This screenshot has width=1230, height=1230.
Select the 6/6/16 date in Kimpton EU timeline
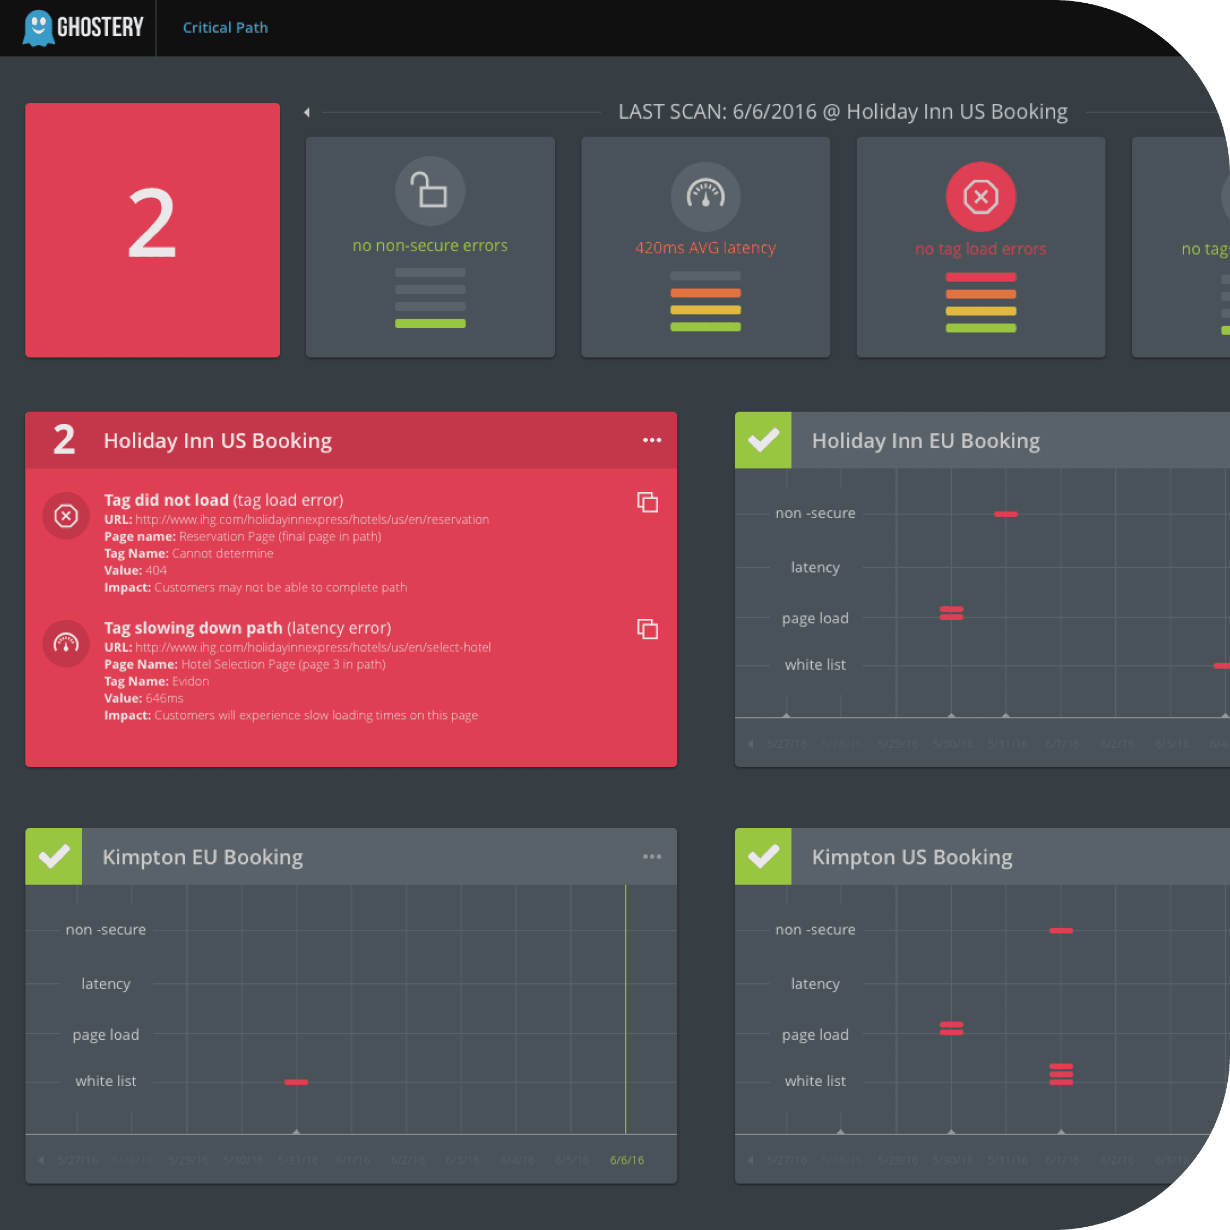click(626, 1160)
